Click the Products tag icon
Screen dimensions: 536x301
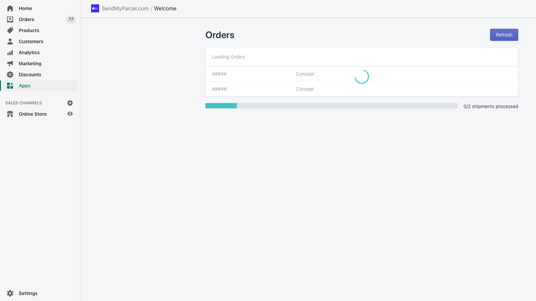pyautogui.click(x=10, y=31)
